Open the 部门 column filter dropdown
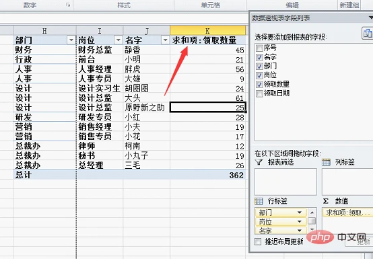Viewport: 373px width, 259px height. [x=71, y=40]
